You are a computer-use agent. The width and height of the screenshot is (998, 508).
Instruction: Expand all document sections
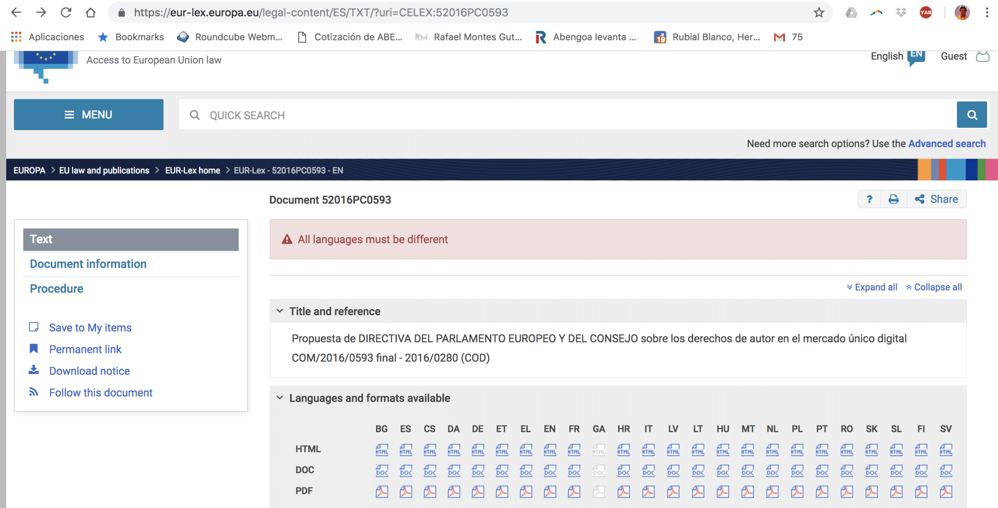coord(872,287)
